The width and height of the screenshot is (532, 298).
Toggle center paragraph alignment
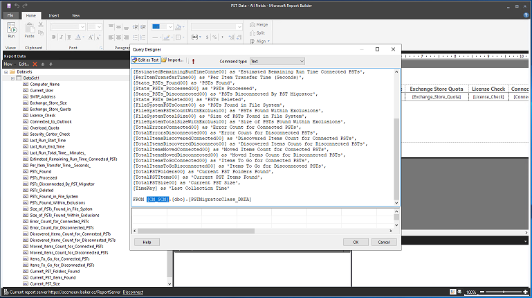tap(118, 37)
